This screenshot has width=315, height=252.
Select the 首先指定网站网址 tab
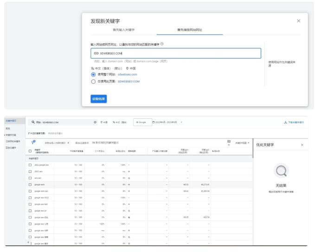[x=190, y=30]
